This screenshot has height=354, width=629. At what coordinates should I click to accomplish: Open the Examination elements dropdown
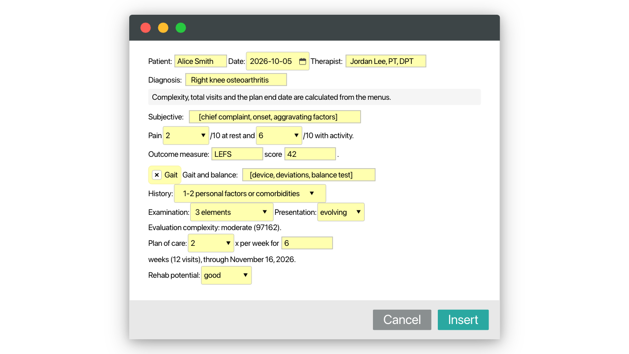[x=231, y=212]
